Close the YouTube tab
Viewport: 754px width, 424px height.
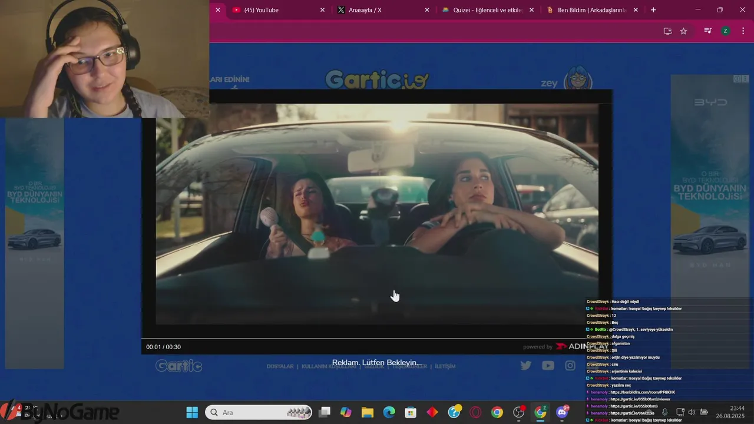322,10
